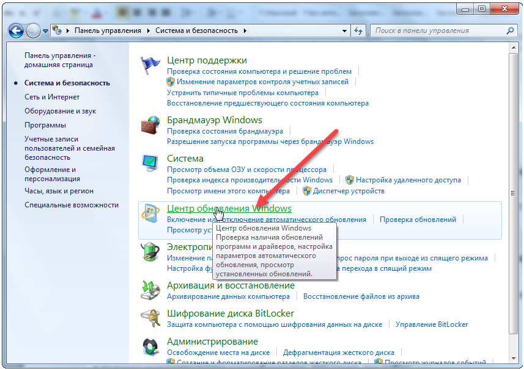This screenshot has width=524, height=369.
Task: Click the BitLocker keys and lock icon
Action: (x=150, y=318)
